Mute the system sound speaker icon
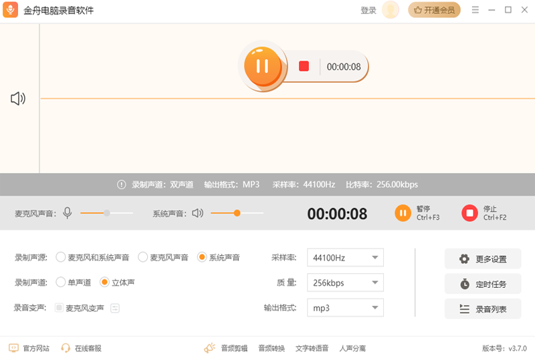535x356 pixels. (x=197, y=213)
